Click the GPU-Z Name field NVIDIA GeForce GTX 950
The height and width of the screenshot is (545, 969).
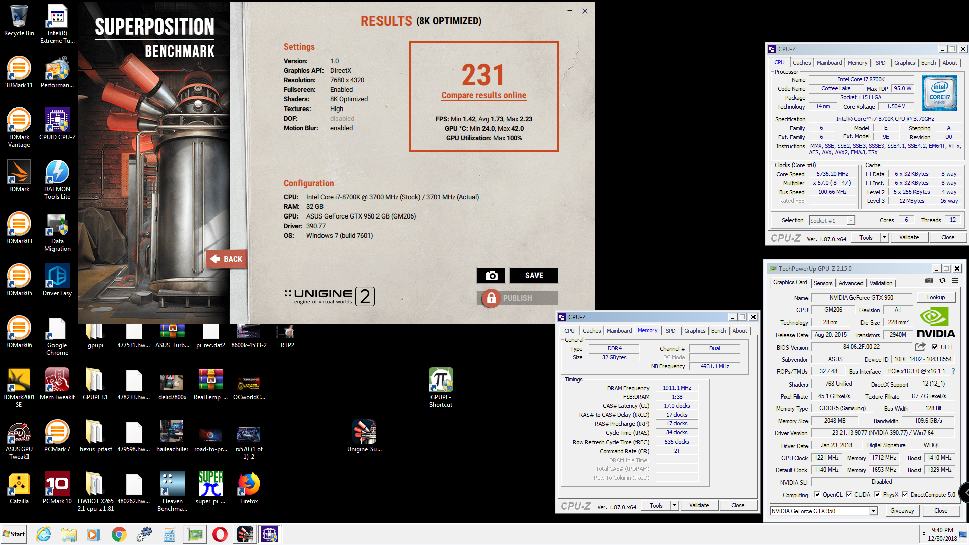[861, 298]
